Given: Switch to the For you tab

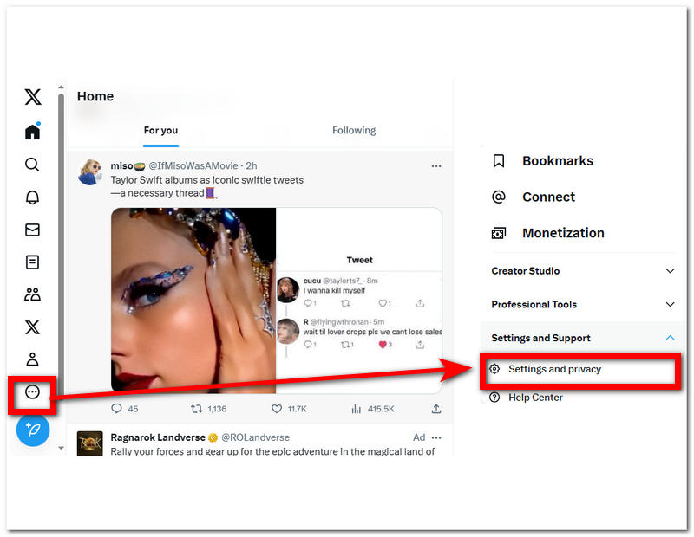Looking at the screenshot, I should (160, 131).
